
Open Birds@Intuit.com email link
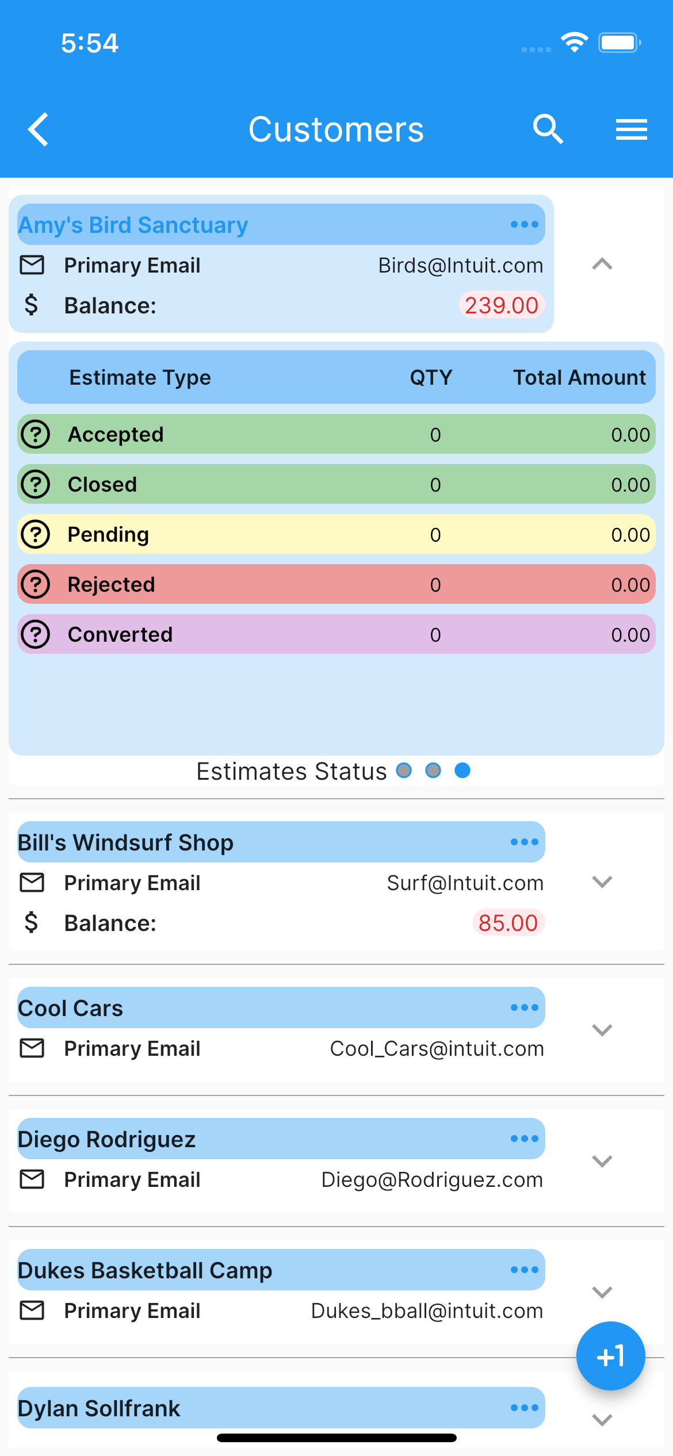pyautogui.click(x=461, y=266)
